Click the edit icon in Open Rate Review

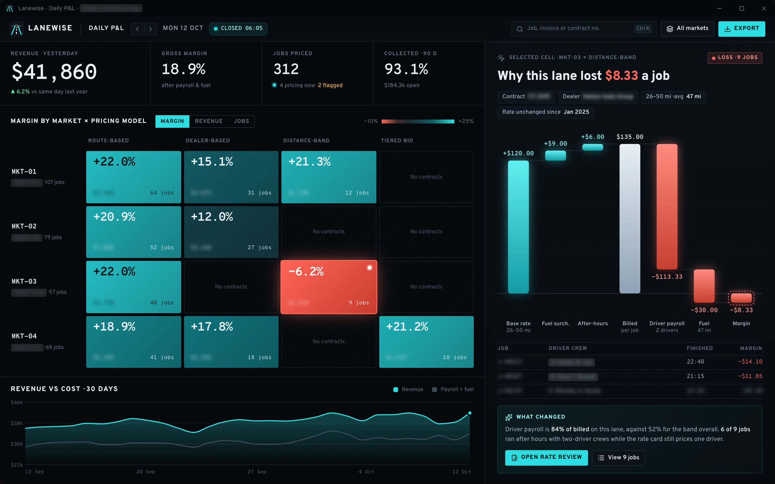click(515, 458)
